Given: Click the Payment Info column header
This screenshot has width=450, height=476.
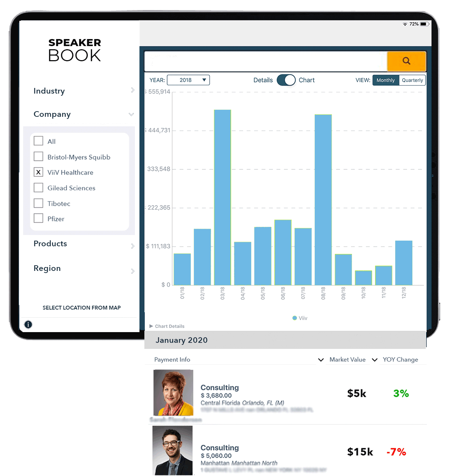Looking at the screenshot, I should pyautogui.click(x=172, y=360).
